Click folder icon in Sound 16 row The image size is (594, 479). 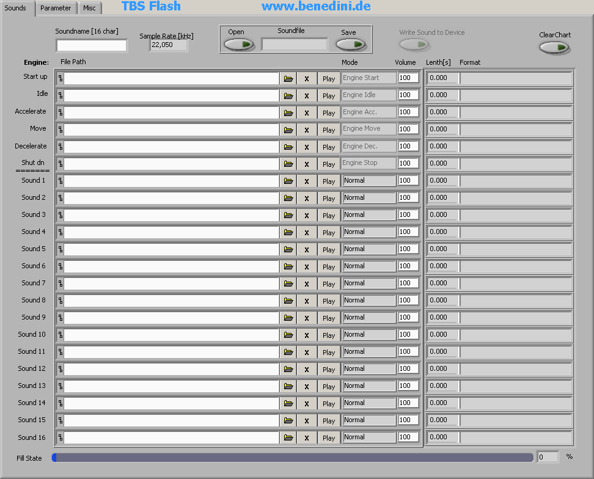(288, 438)
